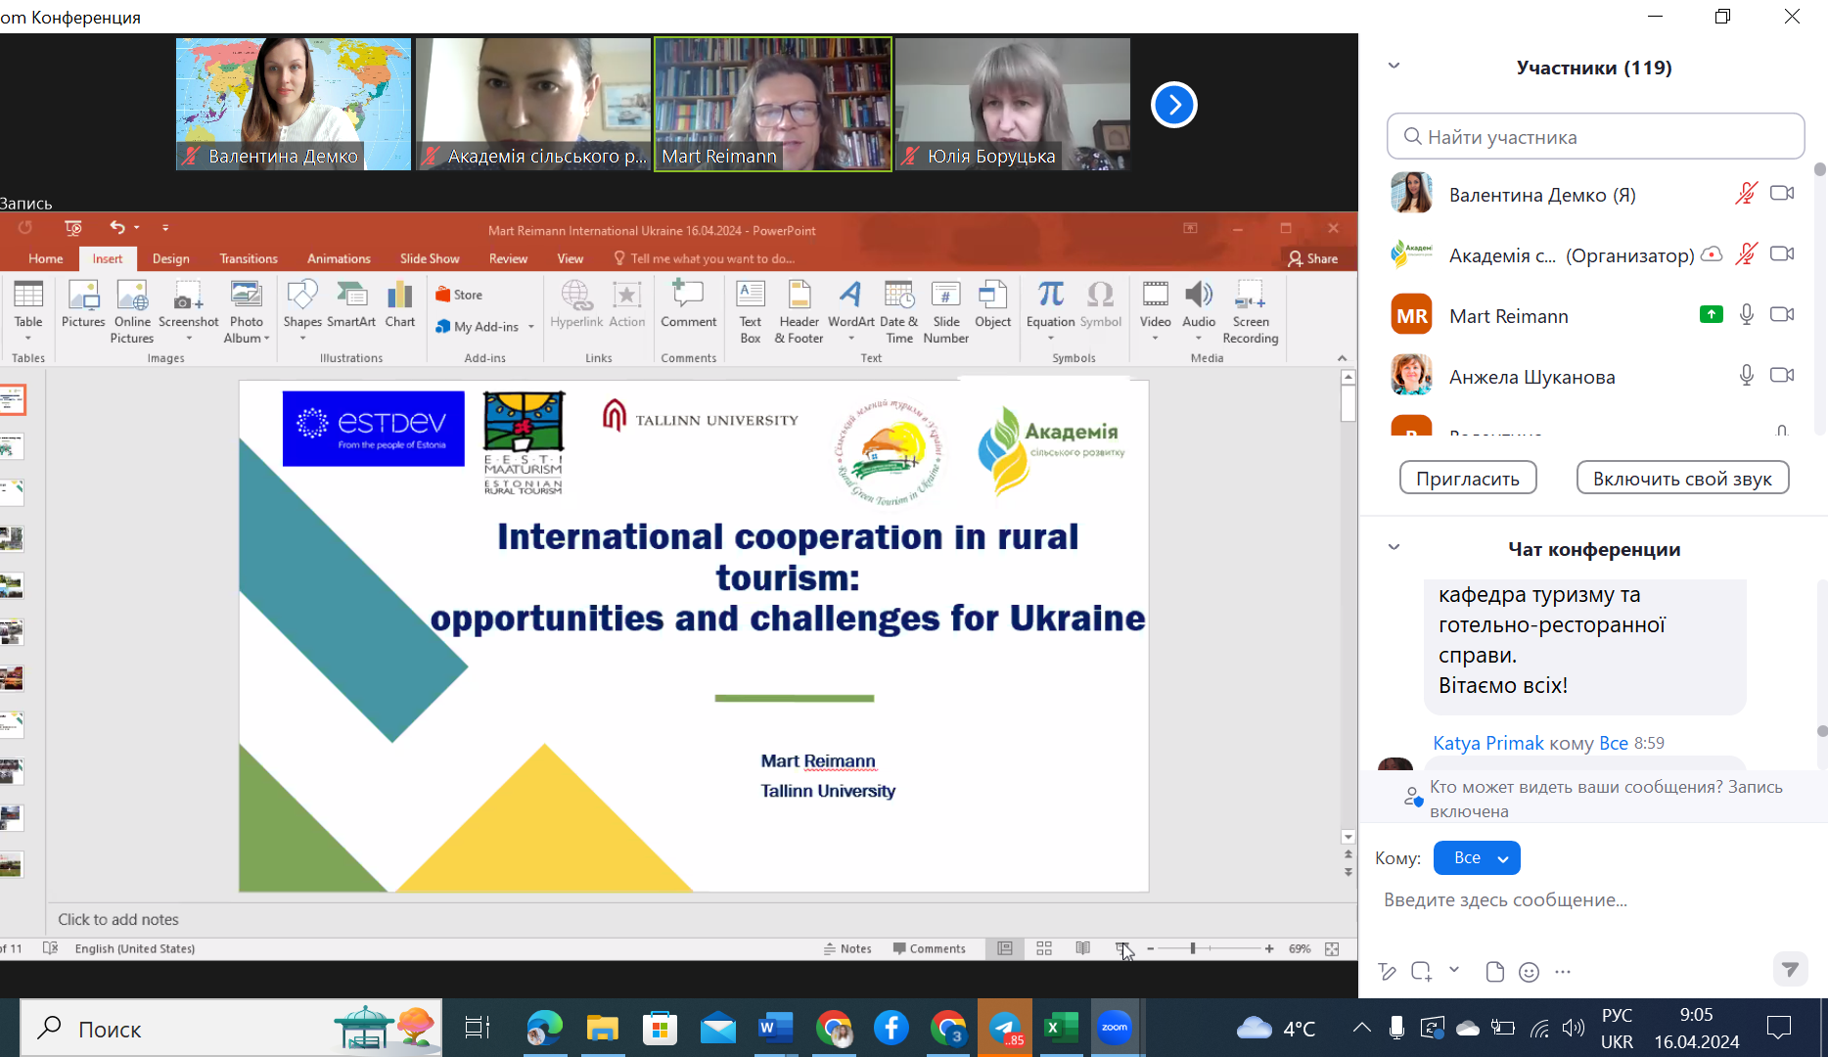1828x1057 pixels.
Task: Open more chat options ellipsis
Action: [x=1563, y=972]
